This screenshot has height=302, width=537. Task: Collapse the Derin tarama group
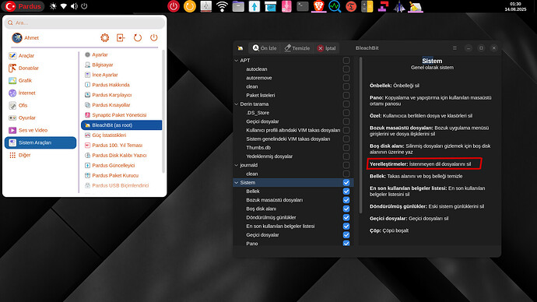[237, 104]
